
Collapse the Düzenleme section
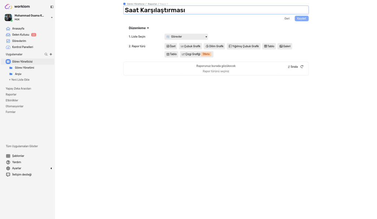[139, 28]
